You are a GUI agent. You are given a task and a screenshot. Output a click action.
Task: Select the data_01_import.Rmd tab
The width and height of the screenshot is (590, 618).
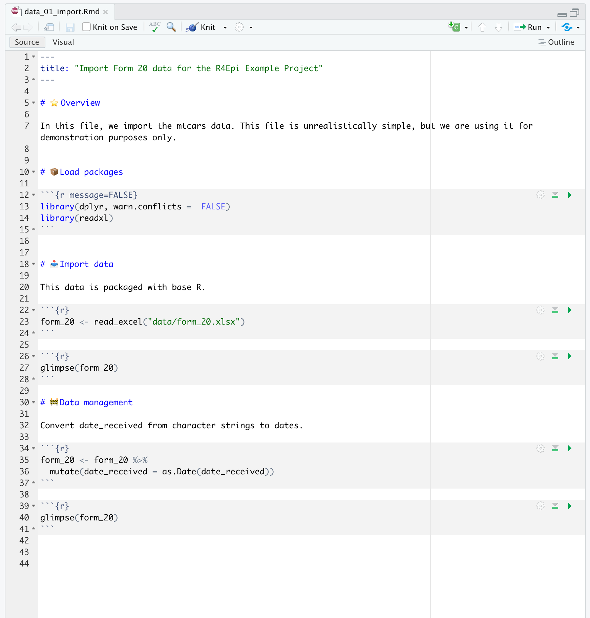tap(62, 12)
